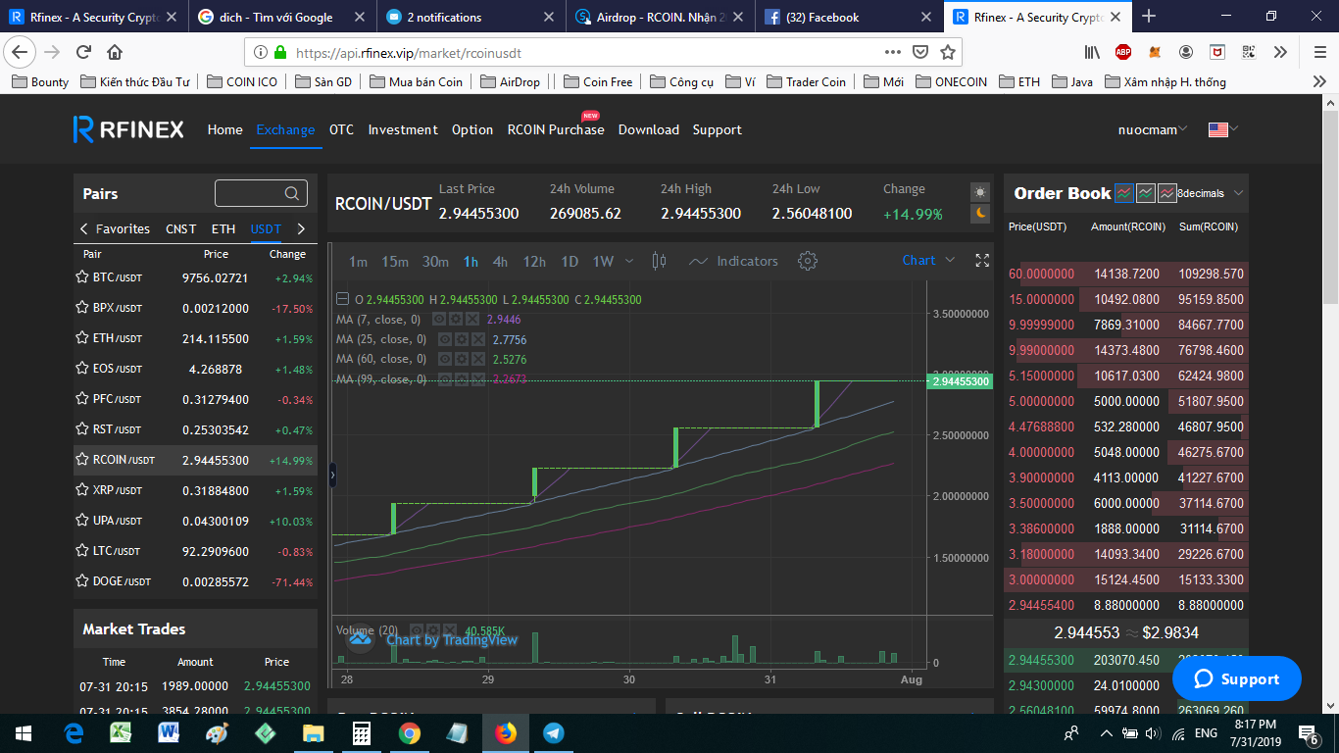
Task: Open Microsoft Excel from the taskbar
Action: [x=121, y=732]
